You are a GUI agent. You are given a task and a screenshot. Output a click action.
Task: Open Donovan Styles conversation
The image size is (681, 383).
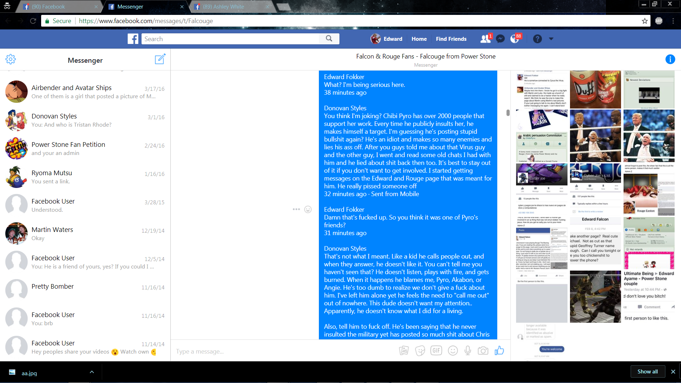click(85, 120)
